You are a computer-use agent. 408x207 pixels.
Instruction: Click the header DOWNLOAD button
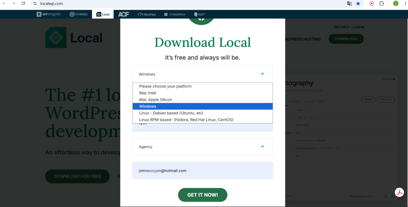[x=346, y=39]
